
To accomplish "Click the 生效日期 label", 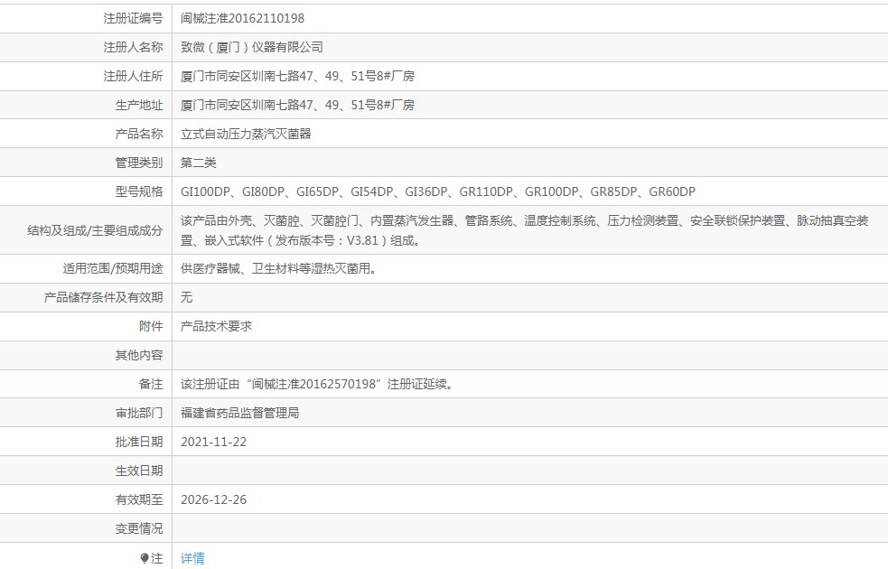I will 139,471.
